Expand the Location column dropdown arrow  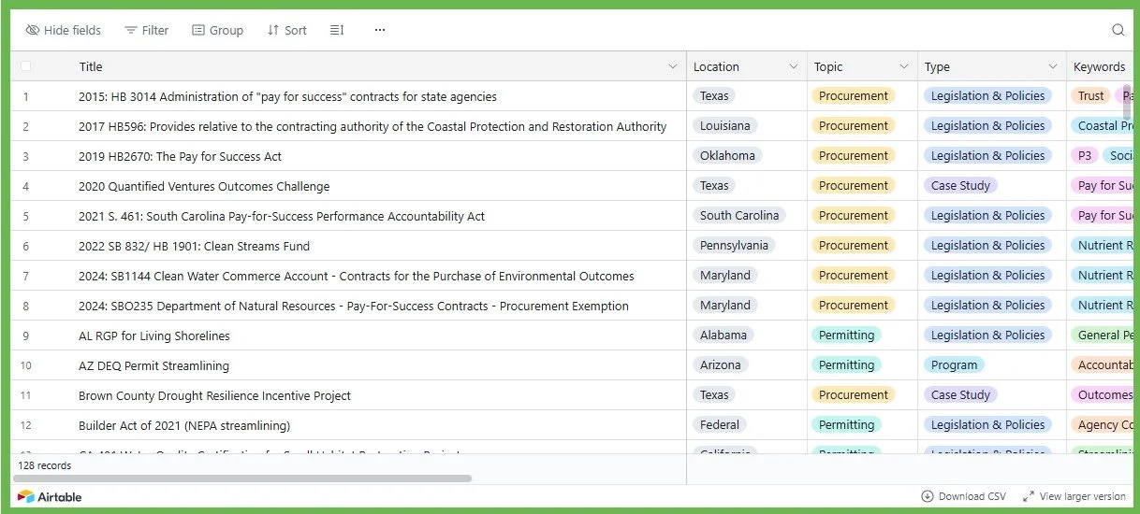793,66
